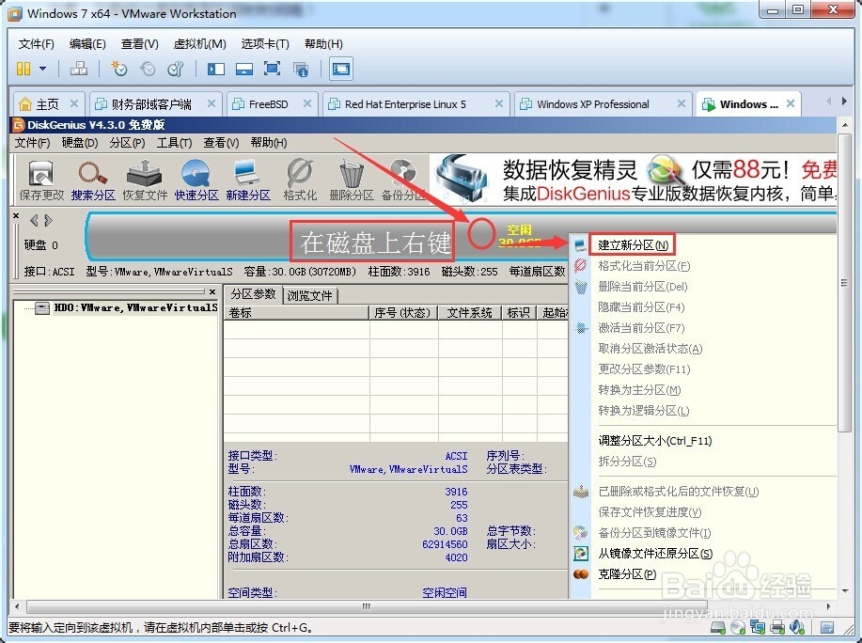Click the 序号(状态) column header
This screenshot has width=862, height=643.
pyautogui.click(x=403, y=313)
